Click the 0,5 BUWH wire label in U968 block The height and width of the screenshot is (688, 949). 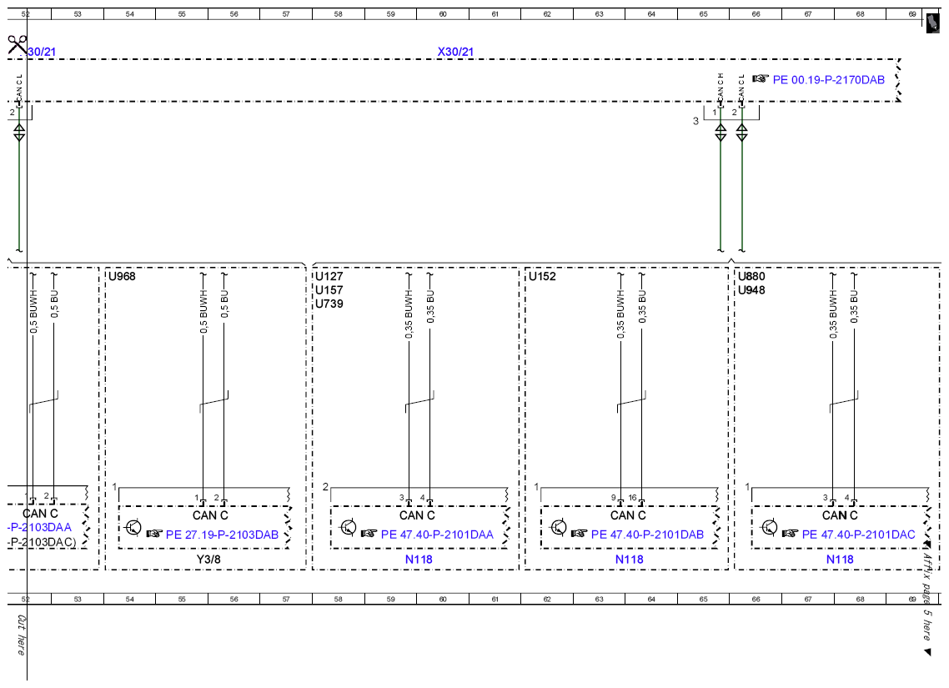click(204, 312)
